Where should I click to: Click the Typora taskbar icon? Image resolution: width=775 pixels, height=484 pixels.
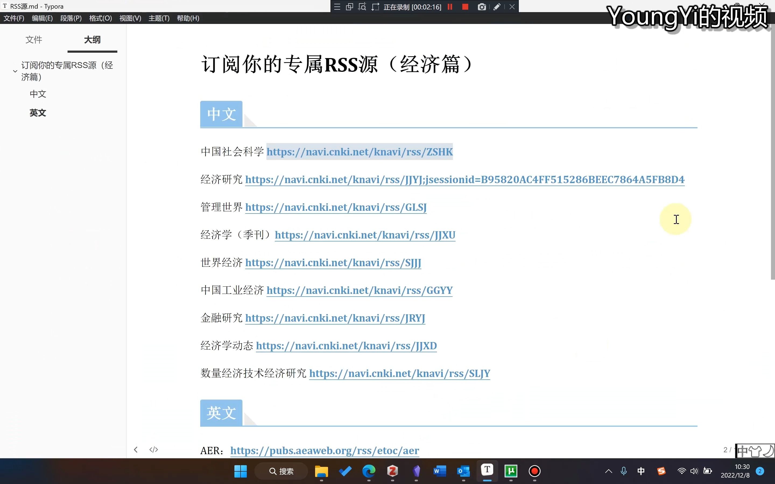[487, 471]
